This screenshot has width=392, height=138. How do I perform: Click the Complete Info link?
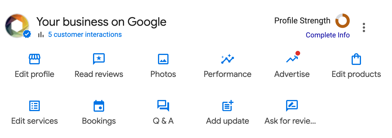(x=328, y=35)
